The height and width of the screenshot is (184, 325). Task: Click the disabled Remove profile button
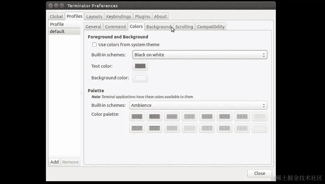tap(71, 162)
